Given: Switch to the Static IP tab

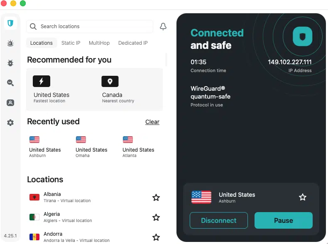Looking at the screenshot, I should click(71, 43).
